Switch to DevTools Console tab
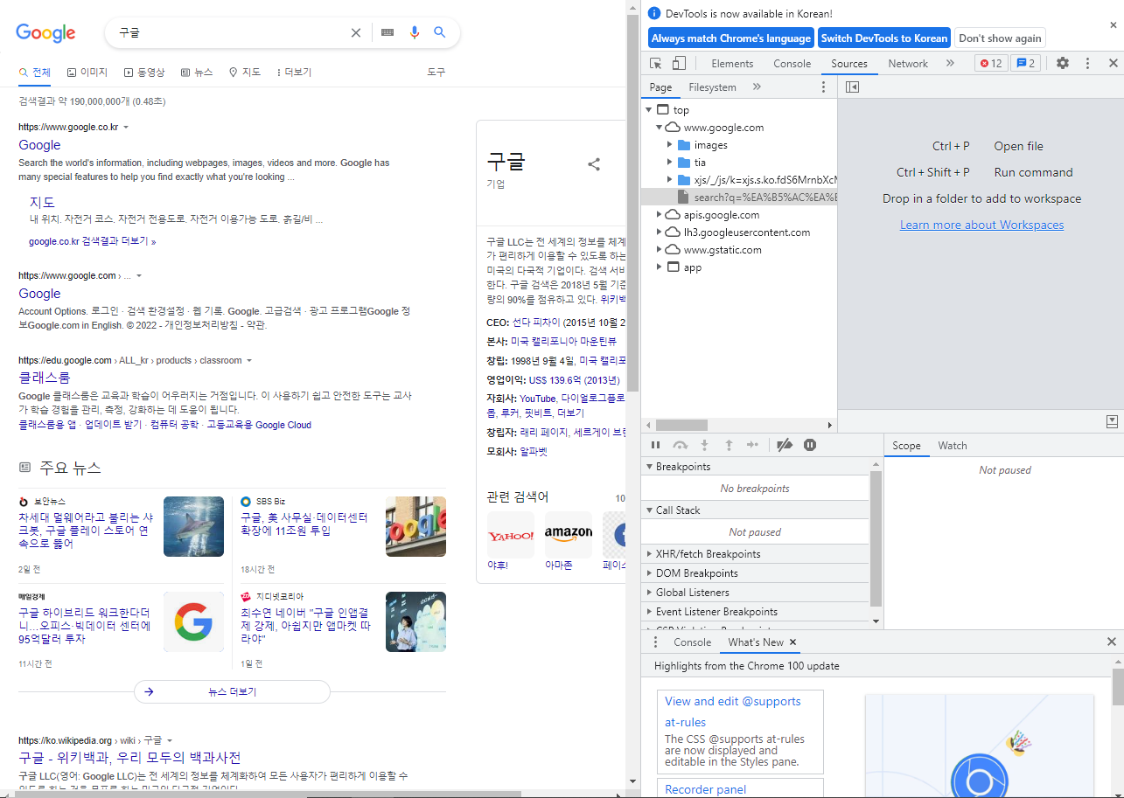The width and height of the screenshot is (1124, 798). 792,63
